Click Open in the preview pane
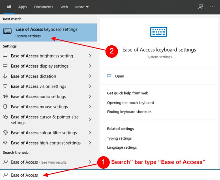The width and height of the screenshot is (220, 180). [120, 76]
